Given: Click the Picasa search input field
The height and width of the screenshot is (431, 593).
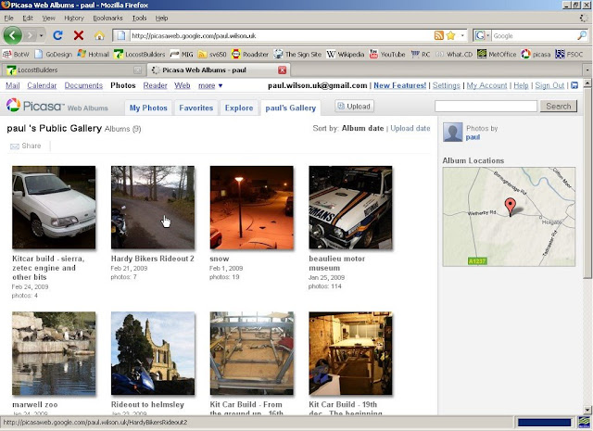Looking at the screenshot, I should tap(486, 107).
